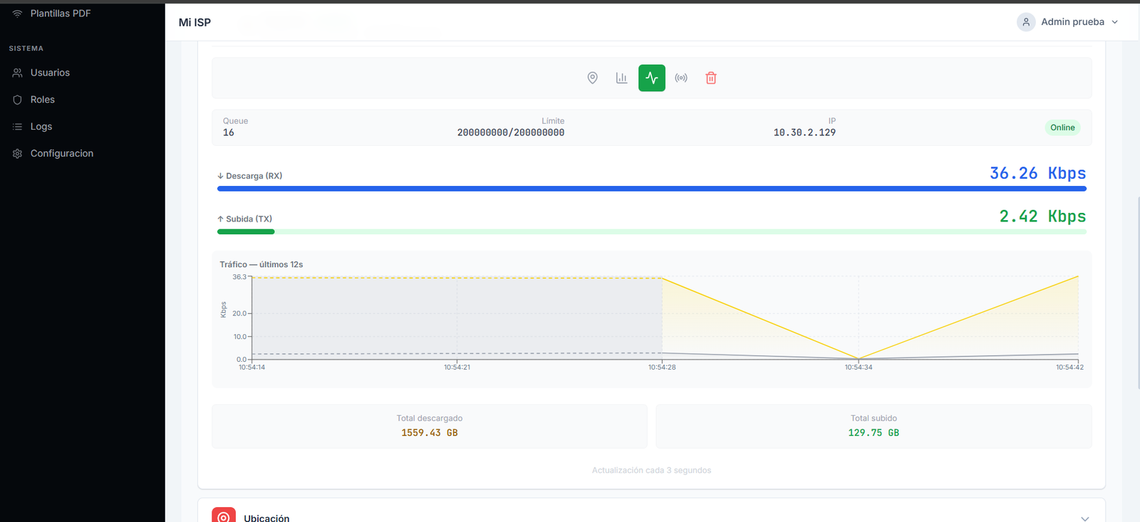
Task: Click the location pin icon
Action: point(592,78)
